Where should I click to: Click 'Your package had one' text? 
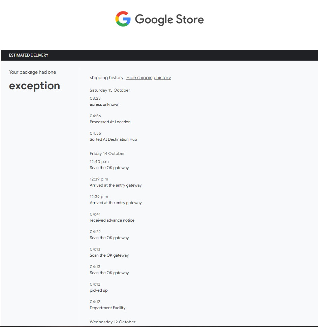[32, 72]
